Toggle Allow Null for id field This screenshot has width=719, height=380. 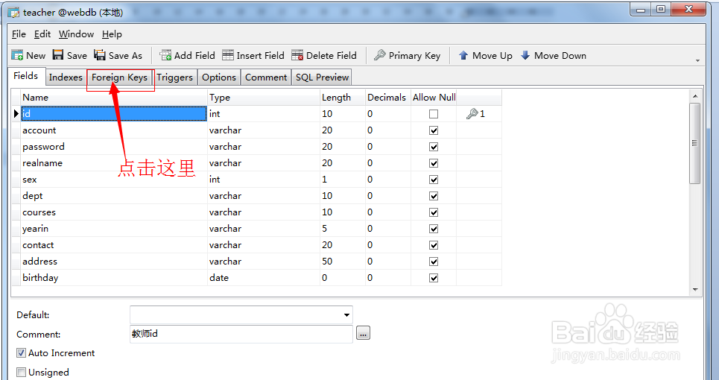click(434, 114)
